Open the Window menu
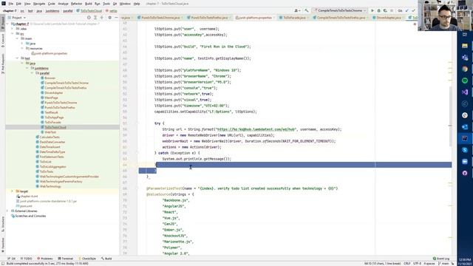The image size is (473, 266). (125, 4)
